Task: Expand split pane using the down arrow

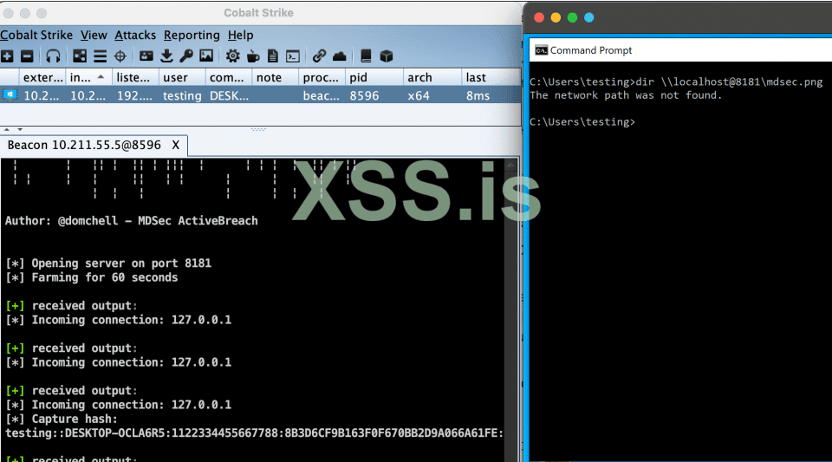Action: 20,129
